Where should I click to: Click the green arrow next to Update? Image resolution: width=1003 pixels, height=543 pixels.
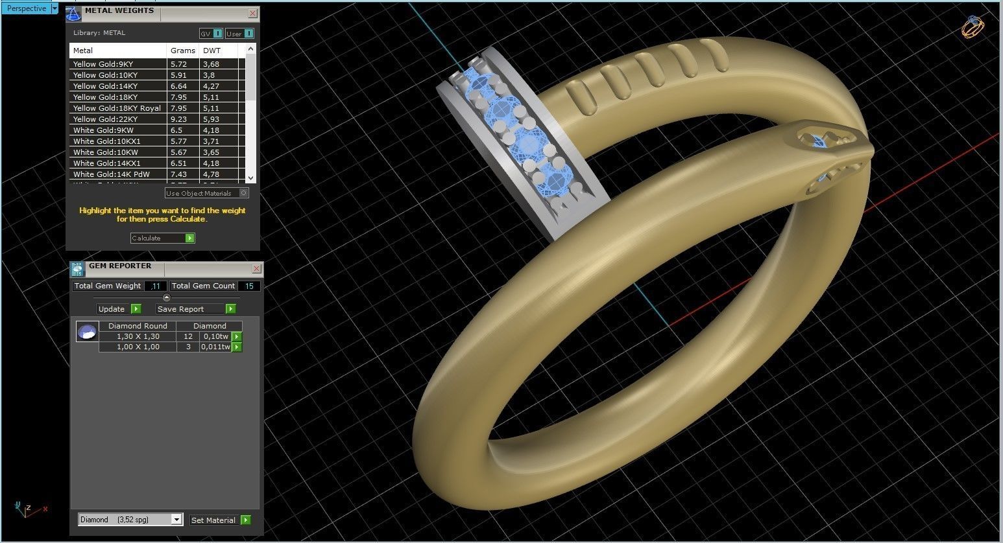(x=136, y=309)
